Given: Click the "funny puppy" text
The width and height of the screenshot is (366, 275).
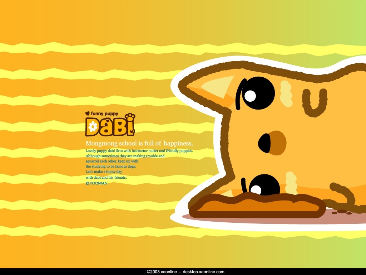Looking at the screenshot, I should 104,114.
